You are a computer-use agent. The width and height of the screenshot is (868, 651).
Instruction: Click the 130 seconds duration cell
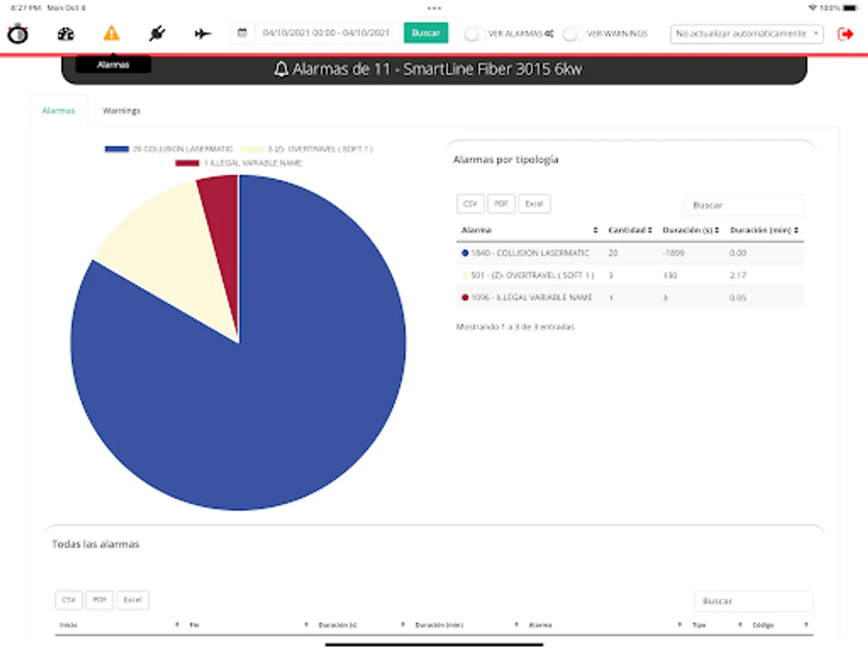pos(669,276)
